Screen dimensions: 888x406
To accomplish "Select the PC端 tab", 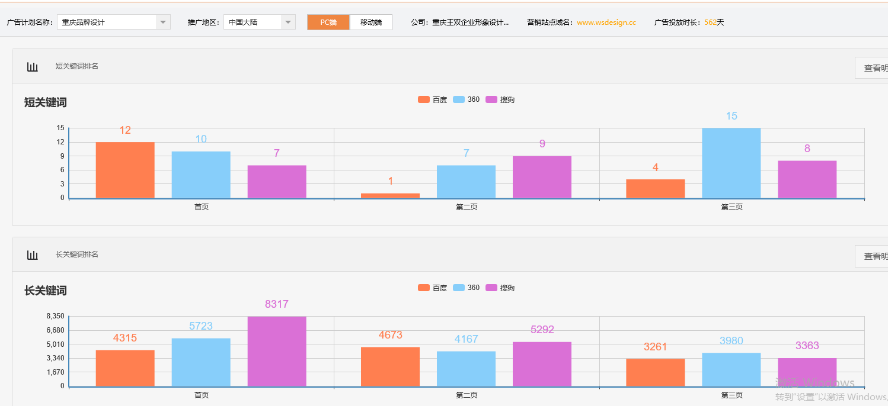I will coord(328,21).
